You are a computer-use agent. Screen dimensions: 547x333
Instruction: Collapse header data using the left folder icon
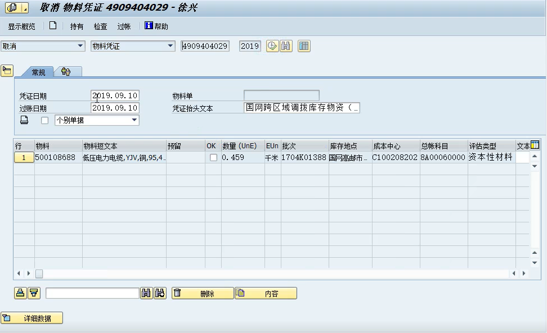(x=7, y=71)
